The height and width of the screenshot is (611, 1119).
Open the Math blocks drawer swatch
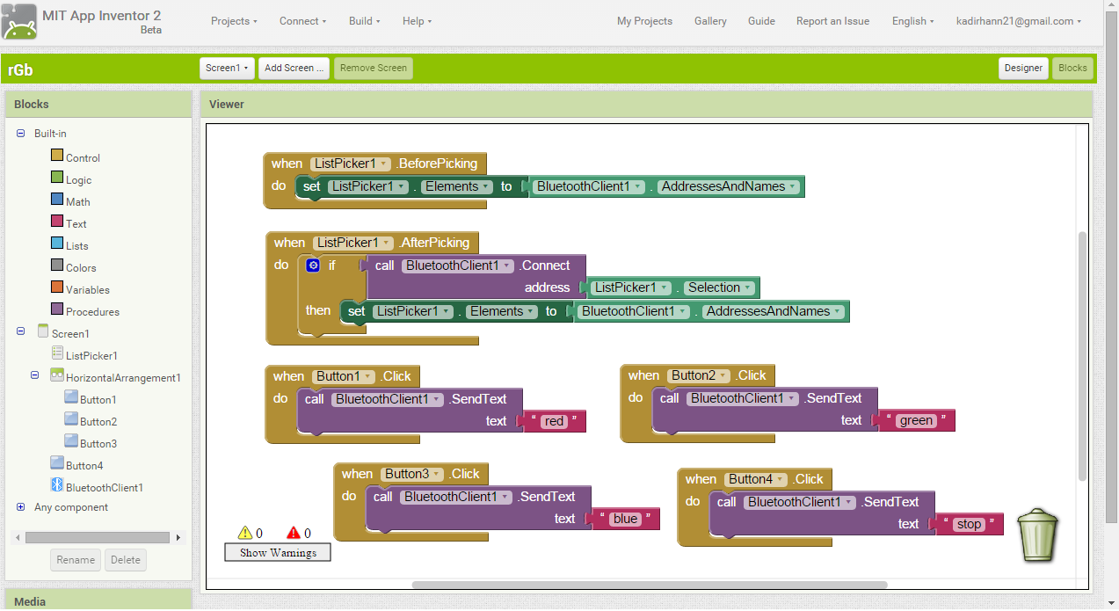tap(57, 200)
